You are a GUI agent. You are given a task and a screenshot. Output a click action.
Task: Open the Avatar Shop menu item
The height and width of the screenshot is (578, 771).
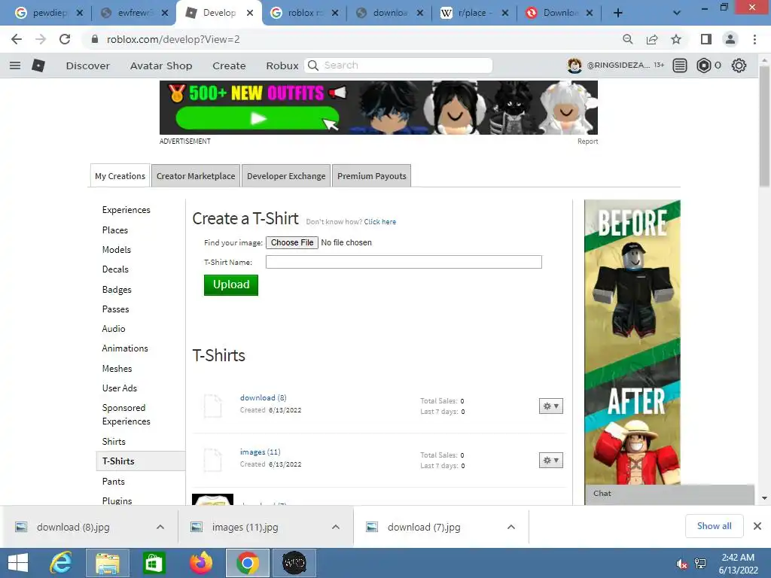pos(161,65)
